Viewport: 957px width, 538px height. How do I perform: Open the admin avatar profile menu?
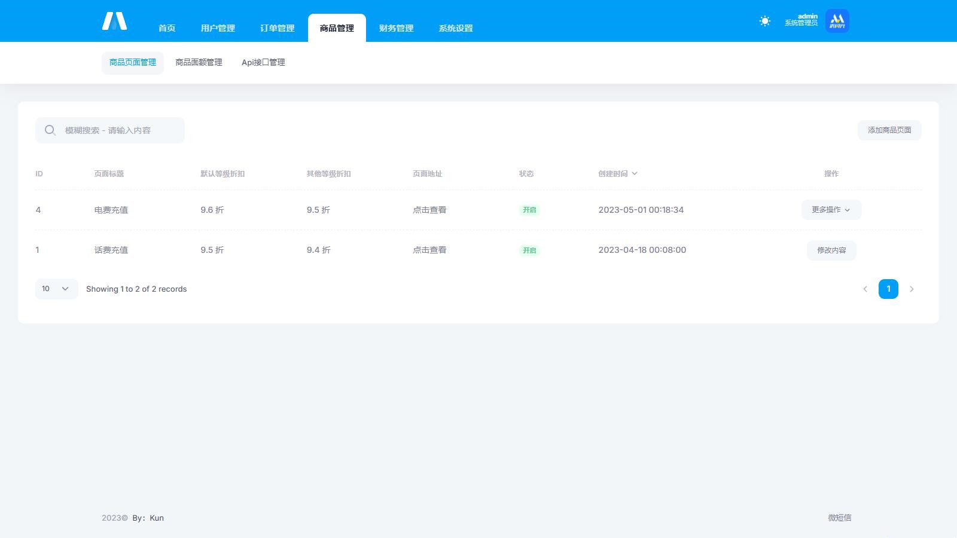coord(837,21)
